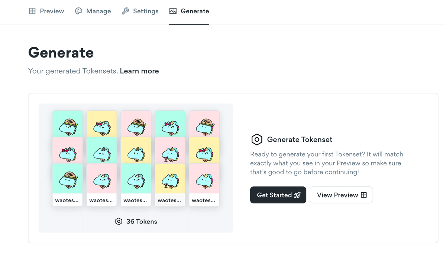Click the wrench icon beside Settings
The width and height of the screenshot is (446, 255).
coord(126,11)
